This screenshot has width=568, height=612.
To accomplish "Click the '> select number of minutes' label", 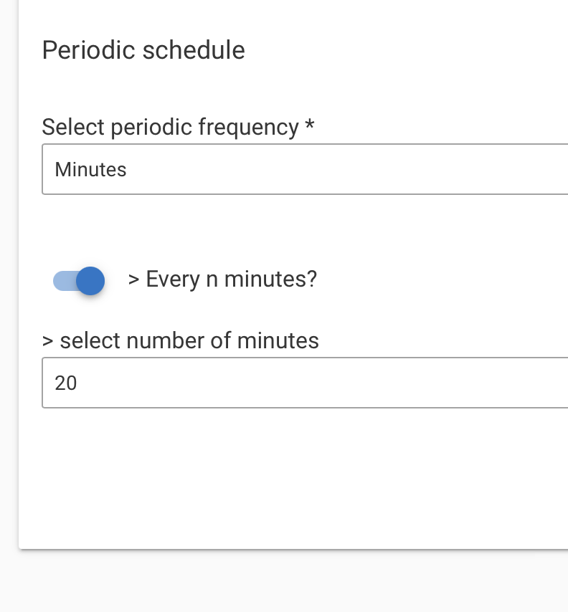I will click(x=181, y=340).
